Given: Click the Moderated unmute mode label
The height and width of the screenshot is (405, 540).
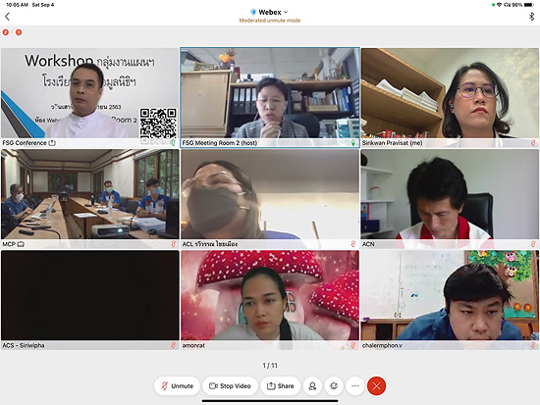Looking at the screenshot, I should (270, 21).
